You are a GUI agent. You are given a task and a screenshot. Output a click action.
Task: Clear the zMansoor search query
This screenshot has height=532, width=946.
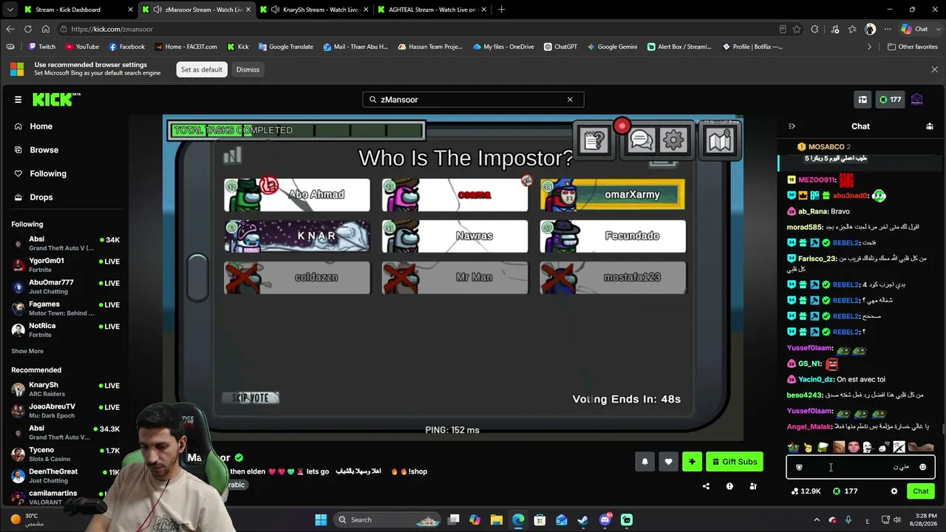coord(570,99)
